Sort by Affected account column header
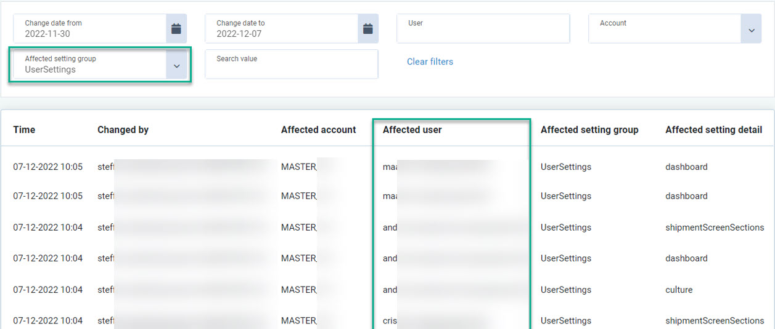The image size is (775, 329). pos(318,130)
